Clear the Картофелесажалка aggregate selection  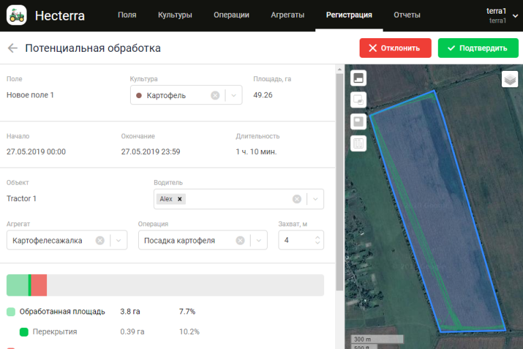[100, 241]
